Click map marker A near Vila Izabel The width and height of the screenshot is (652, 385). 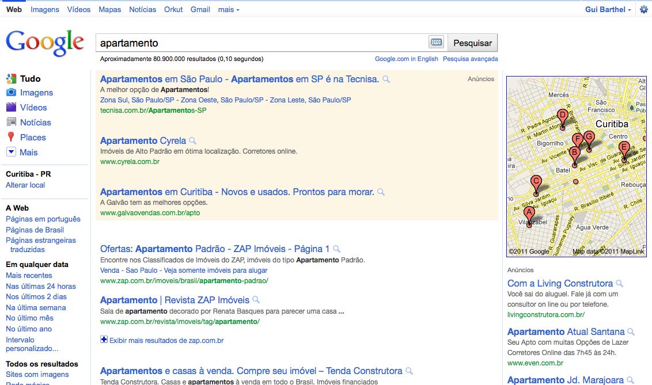pyautogui.click(x=529, y=216)
